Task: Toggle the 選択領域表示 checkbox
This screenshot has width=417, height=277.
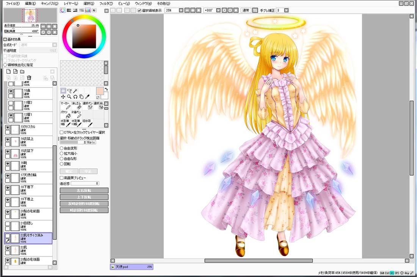Action: [x=140, y=11]
